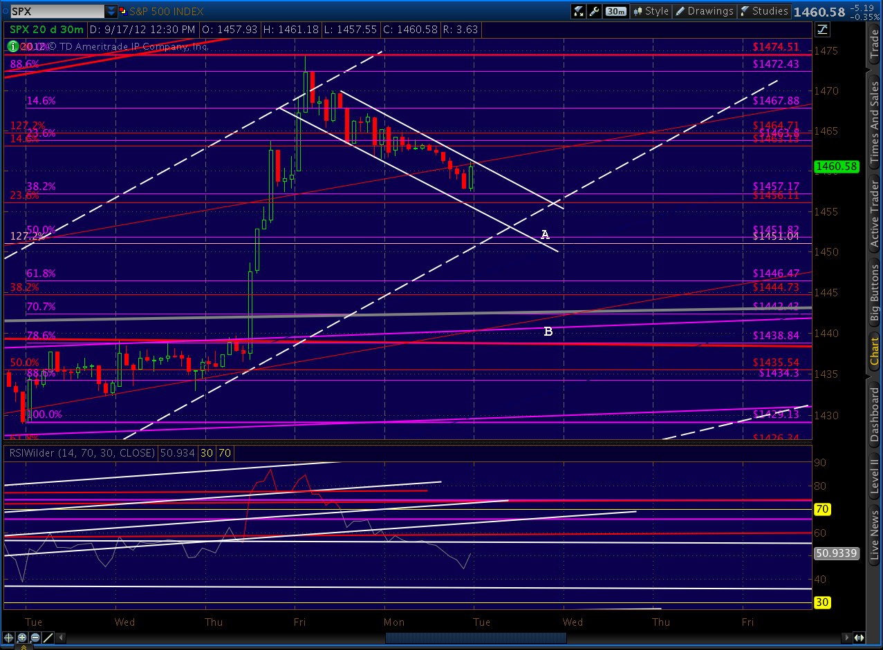The height and width of the screenshot is (650, 883).
Task: Click the D: 9/17/12 12:30 PM field
Action: click(x=143, y=30)
